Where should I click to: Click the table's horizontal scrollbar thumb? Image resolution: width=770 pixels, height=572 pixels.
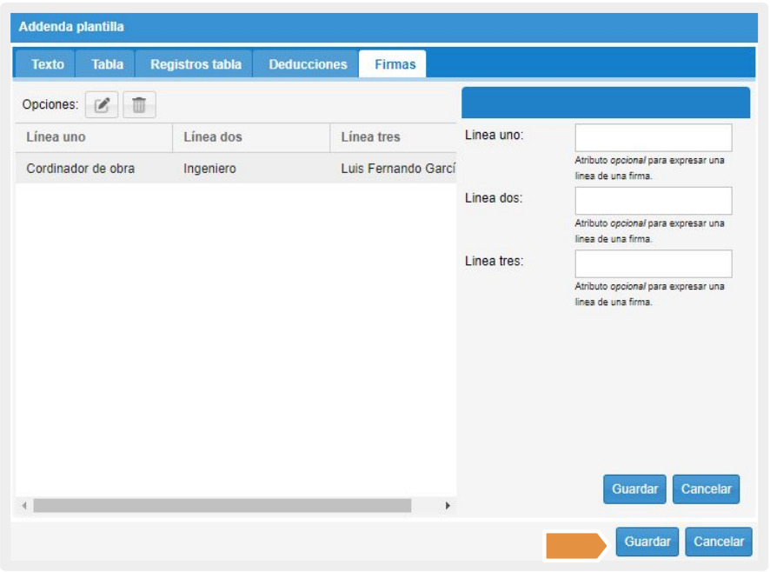point(222,505)
